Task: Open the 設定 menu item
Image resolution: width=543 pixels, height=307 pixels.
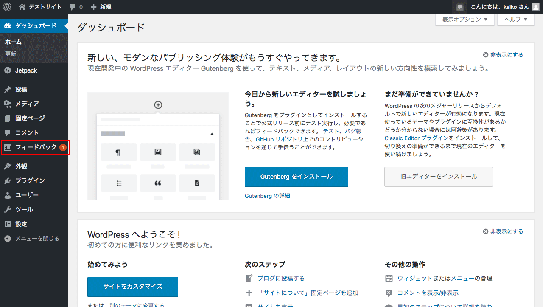Action: [34, 224]
